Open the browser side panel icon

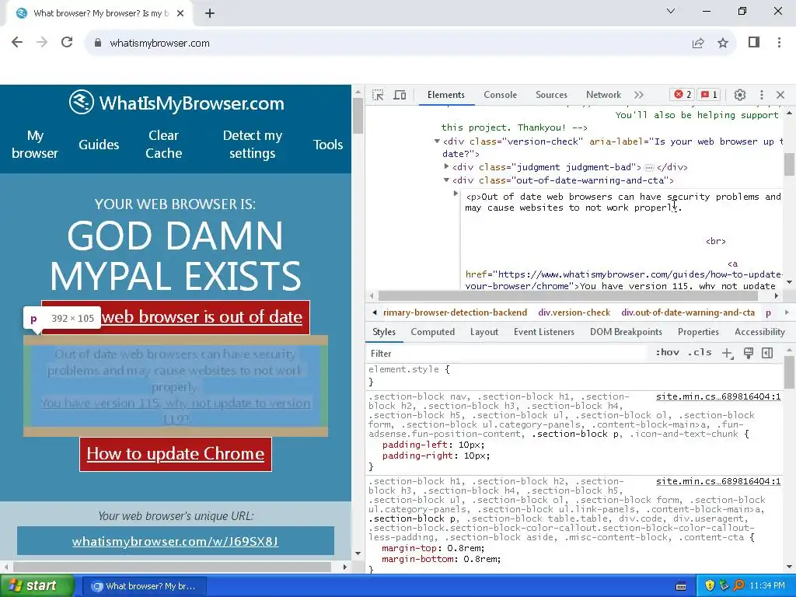tap(754, 43)
